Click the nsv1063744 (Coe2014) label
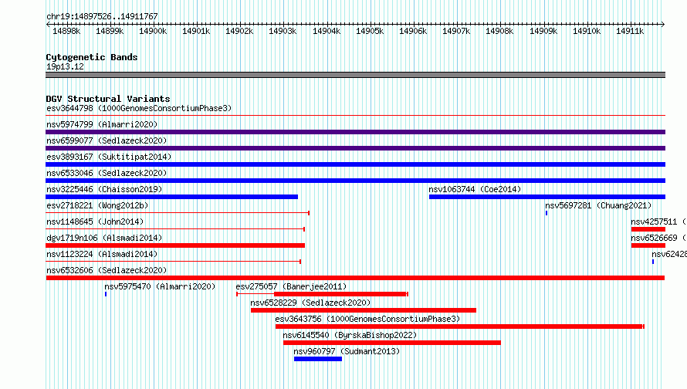687x389 pixels. tap(475, 189)
